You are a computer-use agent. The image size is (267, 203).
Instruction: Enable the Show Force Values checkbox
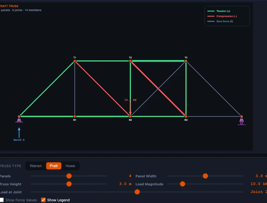pos(2,200)
